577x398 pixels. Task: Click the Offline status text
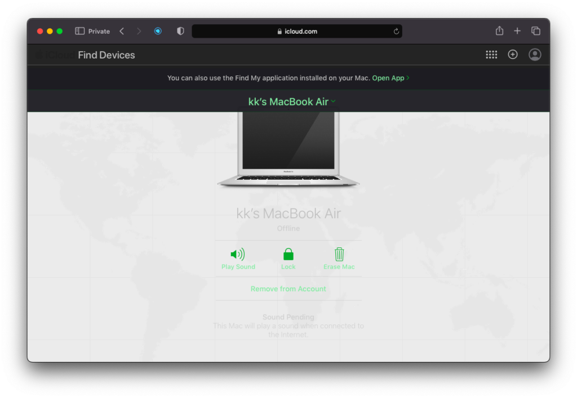(288, 228)
